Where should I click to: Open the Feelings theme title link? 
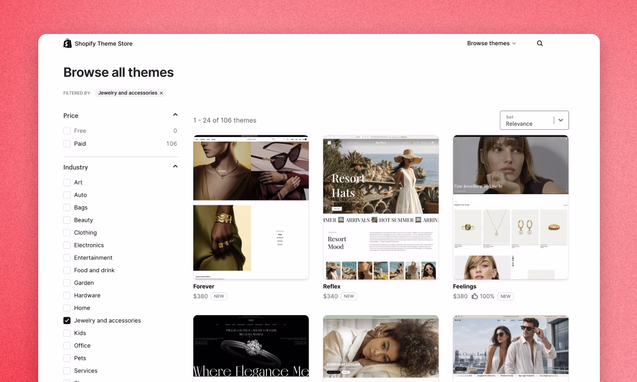click(464, 286)
